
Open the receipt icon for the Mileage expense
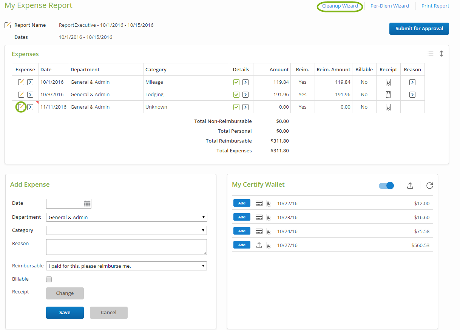388,82
